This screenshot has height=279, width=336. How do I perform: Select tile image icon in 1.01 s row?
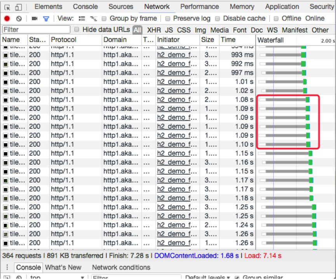point(5,82)
